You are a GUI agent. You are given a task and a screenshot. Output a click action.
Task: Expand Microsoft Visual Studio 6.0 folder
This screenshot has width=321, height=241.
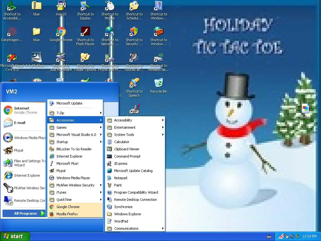tap(75, 134)
